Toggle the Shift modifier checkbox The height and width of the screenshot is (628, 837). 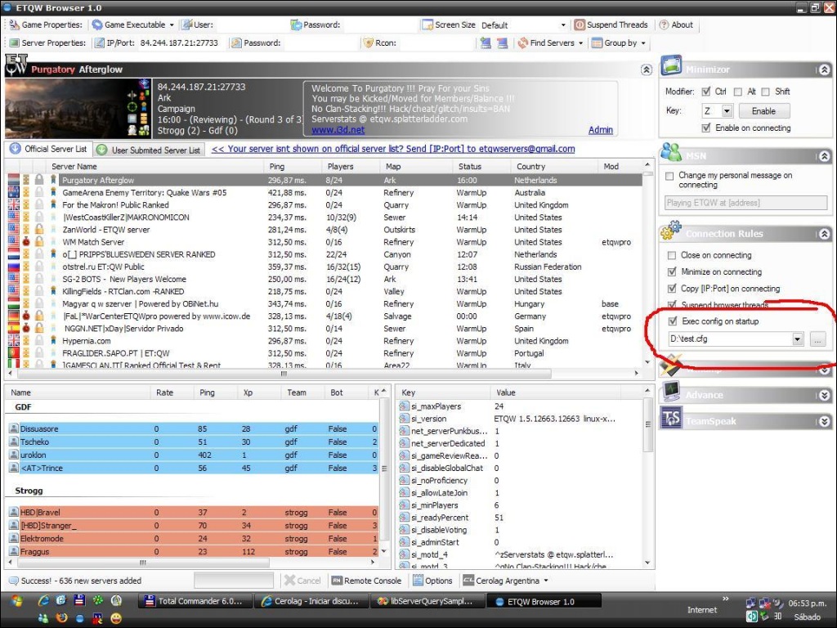tap(765, 92)
